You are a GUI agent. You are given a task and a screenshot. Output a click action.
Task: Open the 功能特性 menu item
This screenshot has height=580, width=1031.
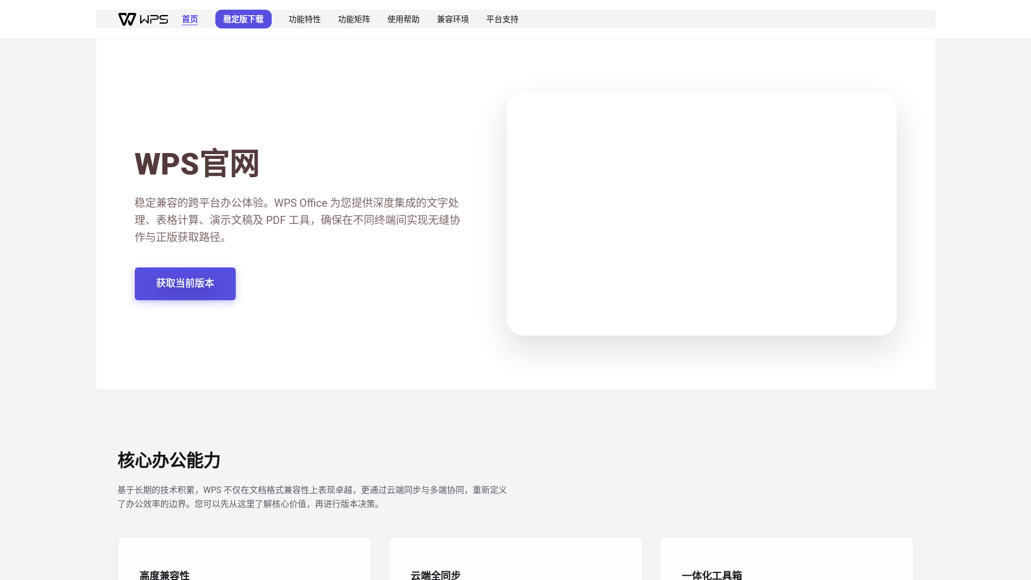pyautogui.click(x=304, y=19)
